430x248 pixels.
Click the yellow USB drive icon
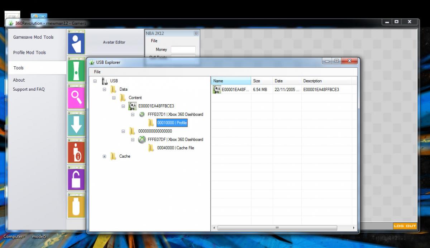tap(76, 206)
